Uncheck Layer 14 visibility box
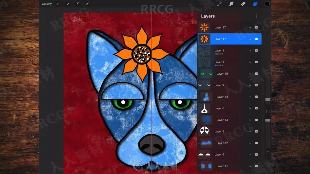 (x=257, y=97)
